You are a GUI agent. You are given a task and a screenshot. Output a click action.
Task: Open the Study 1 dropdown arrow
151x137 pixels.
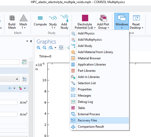point(54,28)
